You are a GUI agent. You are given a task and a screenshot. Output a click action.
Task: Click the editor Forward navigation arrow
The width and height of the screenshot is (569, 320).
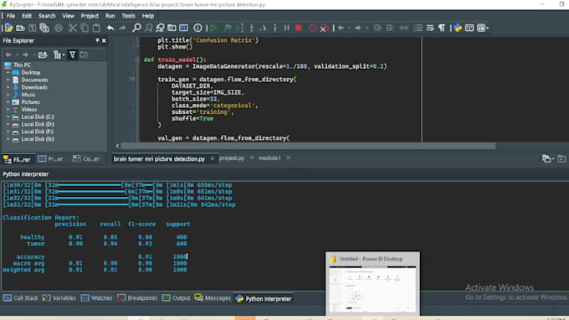358,28
